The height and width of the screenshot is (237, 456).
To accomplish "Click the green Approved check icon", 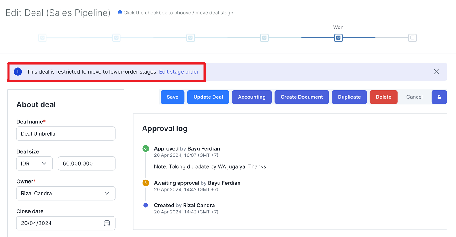I will [146, 149].
